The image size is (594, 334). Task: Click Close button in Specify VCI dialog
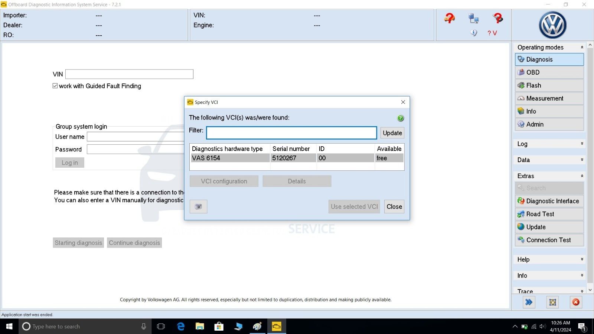click(x=394, y=206)
